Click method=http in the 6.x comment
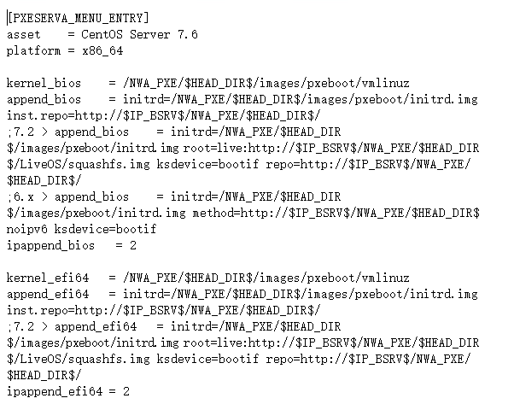The width and height of the screenshot is (514, 410). 228,213
